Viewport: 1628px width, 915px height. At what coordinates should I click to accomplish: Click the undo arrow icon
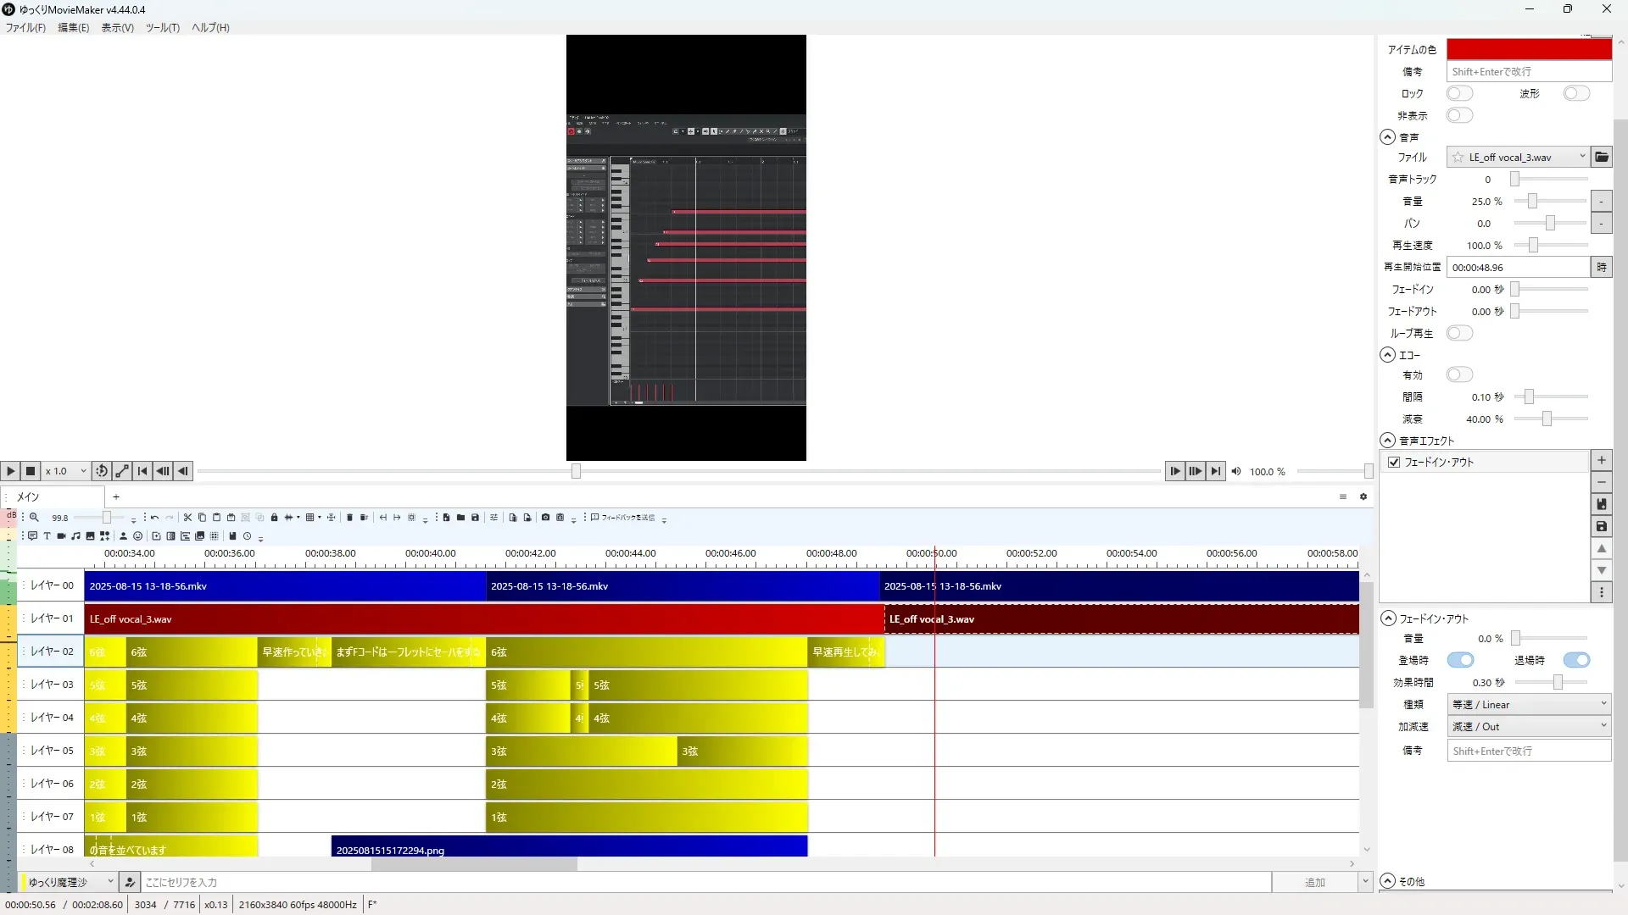154,518
